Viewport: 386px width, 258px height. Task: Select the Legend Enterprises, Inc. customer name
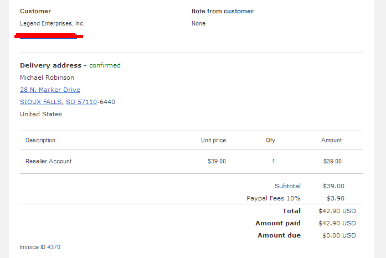[x=52, y=23]
